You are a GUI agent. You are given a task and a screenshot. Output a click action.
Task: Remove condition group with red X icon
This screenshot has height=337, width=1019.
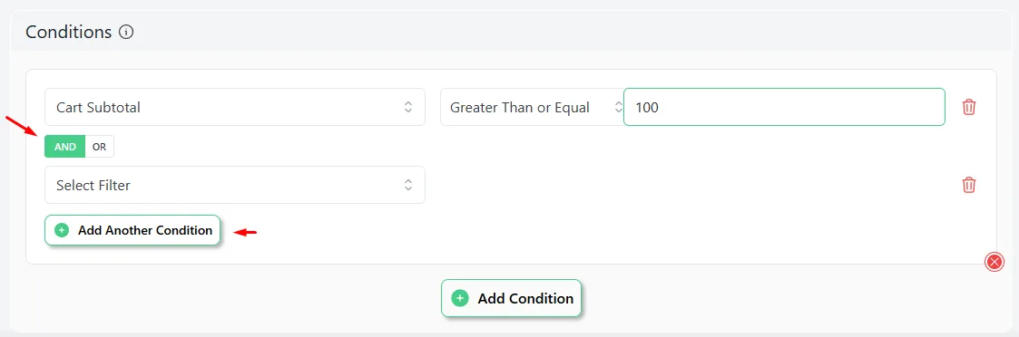(x=995, y=262)
